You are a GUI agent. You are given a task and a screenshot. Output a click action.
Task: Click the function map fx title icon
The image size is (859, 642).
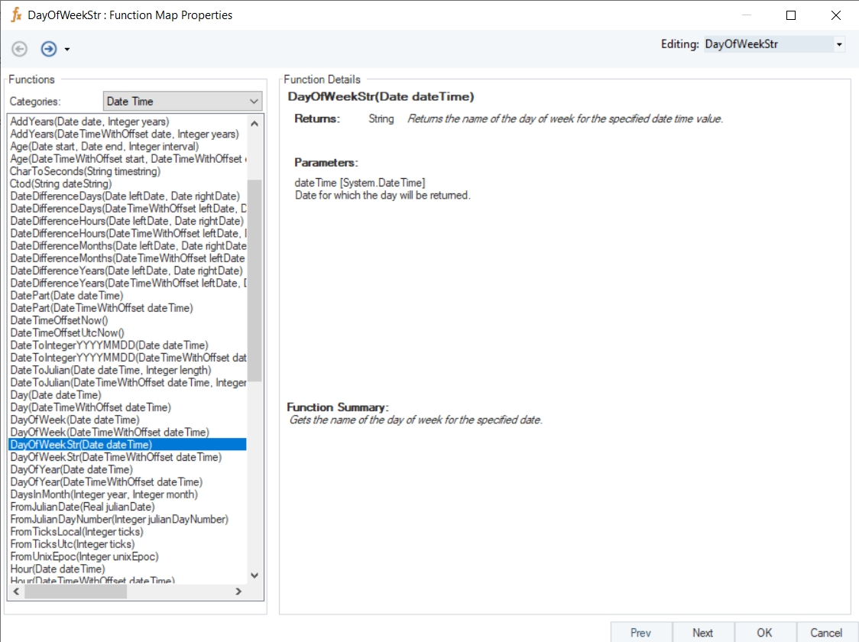coord(16,15)
